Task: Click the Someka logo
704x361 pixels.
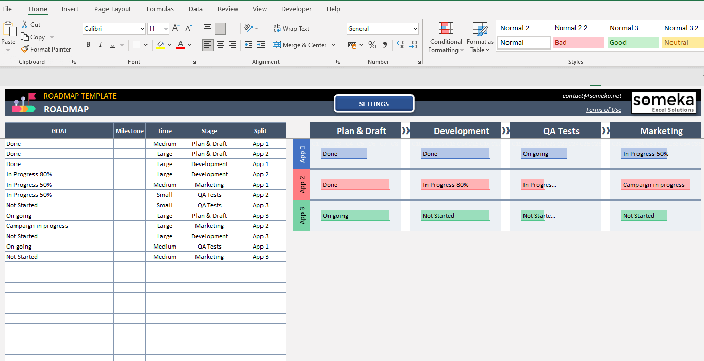Action: [x=664, y=103]
